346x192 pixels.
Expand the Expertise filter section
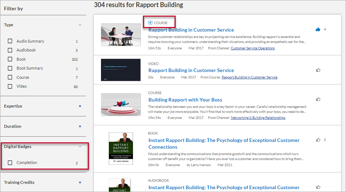80,106
